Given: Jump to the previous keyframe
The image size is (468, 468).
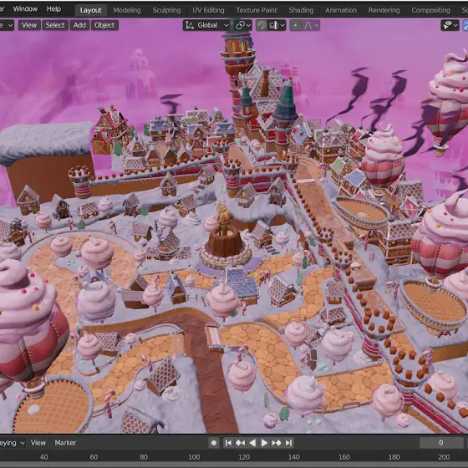Looking at the screenshot, I should tap(241, 443).
